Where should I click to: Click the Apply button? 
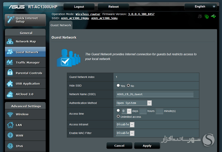[147, 146]
